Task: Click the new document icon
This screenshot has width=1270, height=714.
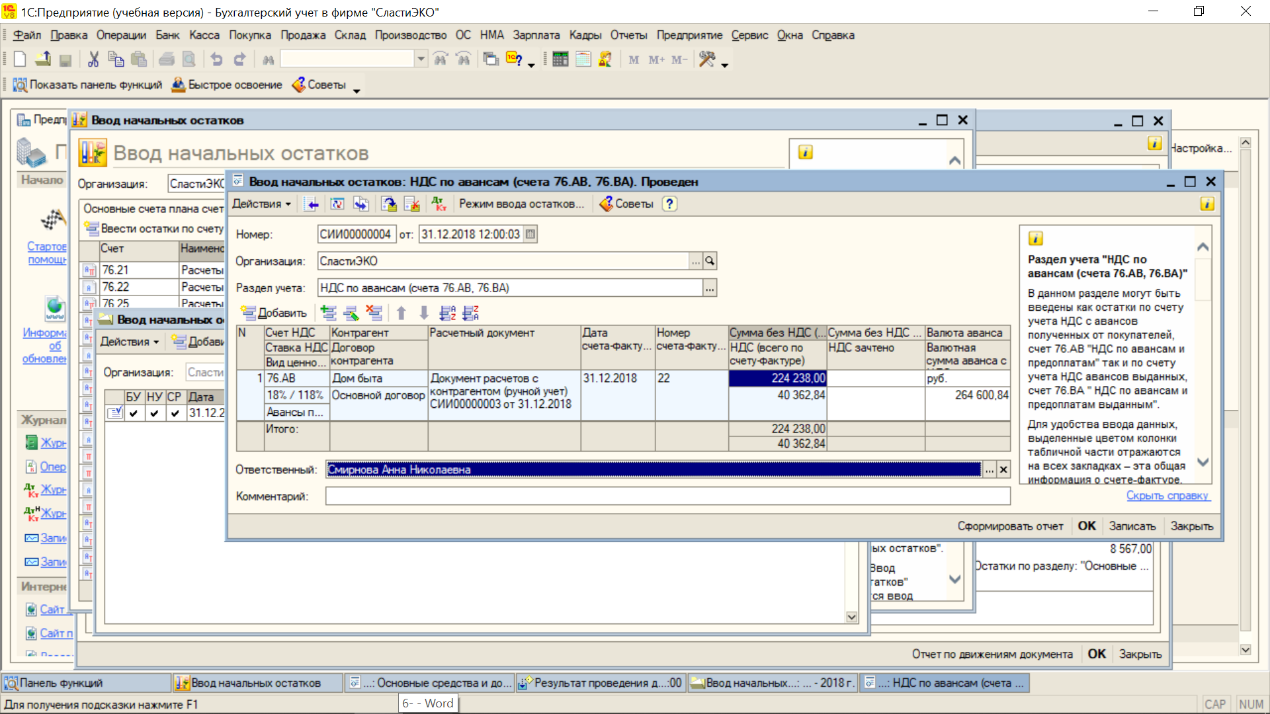Action: [20, 59]
